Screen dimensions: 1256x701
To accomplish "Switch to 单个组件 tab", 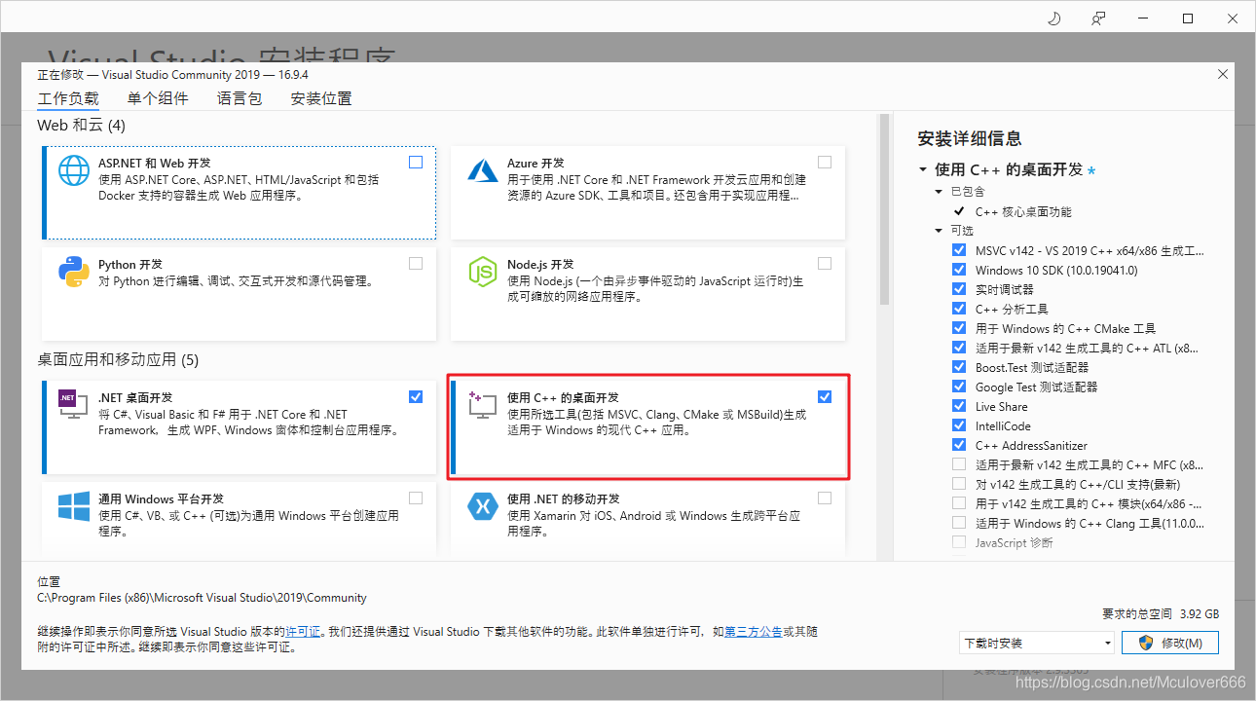I will pyautogui.click(x=158, y=98).
